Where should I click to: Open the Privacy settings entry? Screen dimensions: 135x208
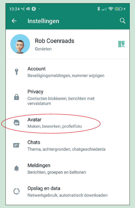point(67,97)
